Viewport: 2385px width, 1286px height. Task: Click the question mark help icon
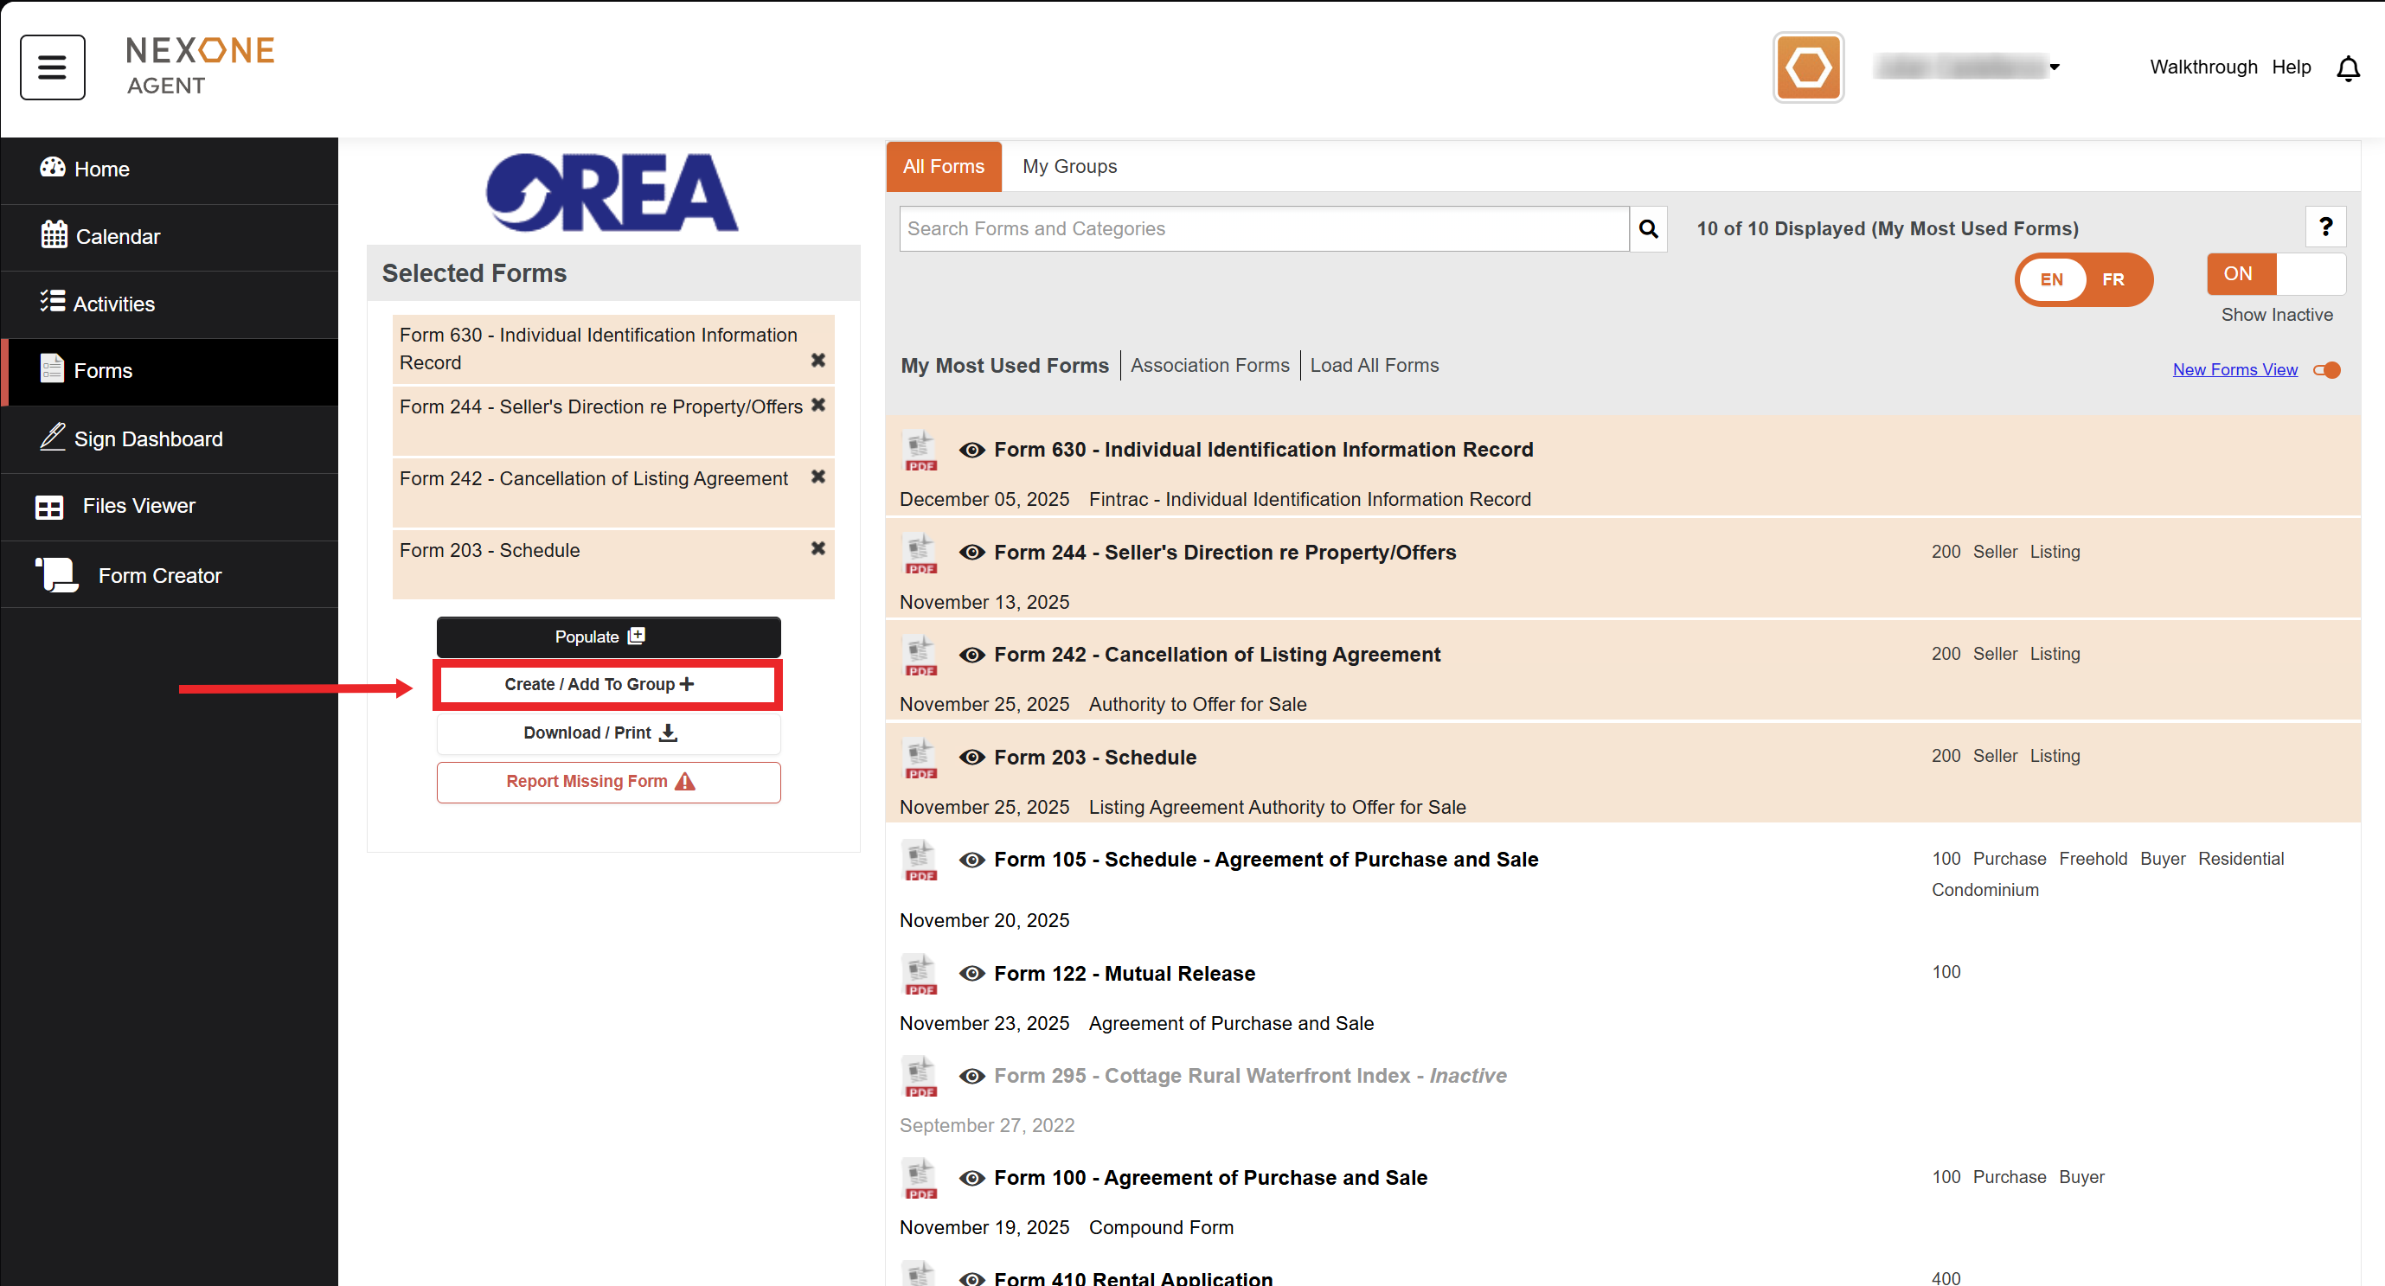2324,227
